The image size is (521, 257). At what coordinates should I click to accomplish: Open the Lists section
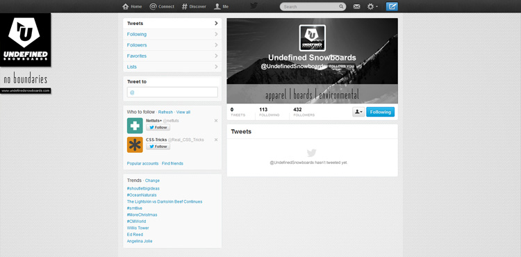coord(172,67)
